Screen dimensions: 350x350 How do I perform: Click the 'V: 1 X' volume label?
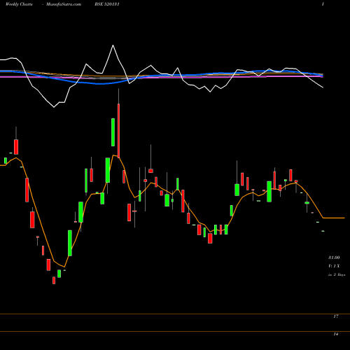pos(334,266)
